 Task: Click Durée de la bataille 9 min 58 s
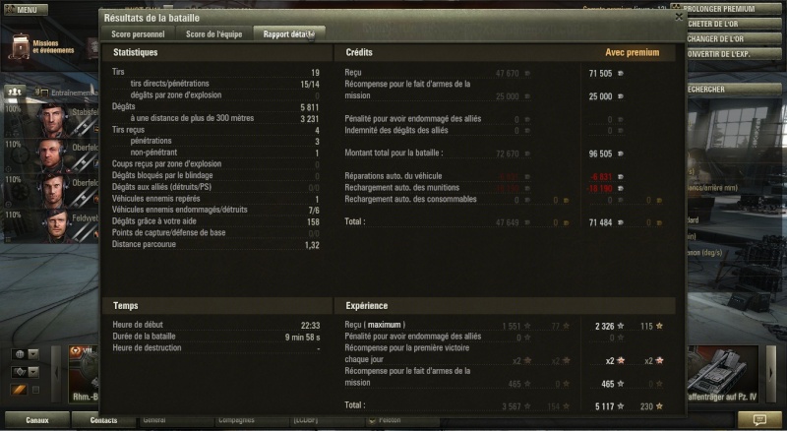click(x=302, y=338)
